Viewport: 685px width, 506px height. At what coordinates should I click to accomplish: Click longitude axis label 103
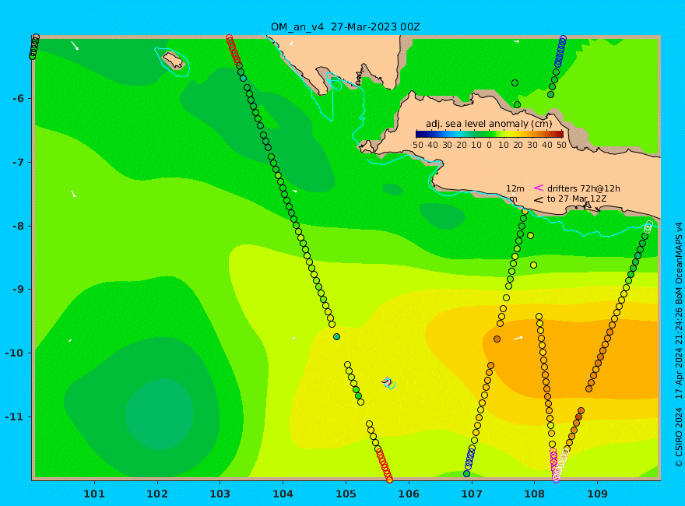tap(220, 494)
